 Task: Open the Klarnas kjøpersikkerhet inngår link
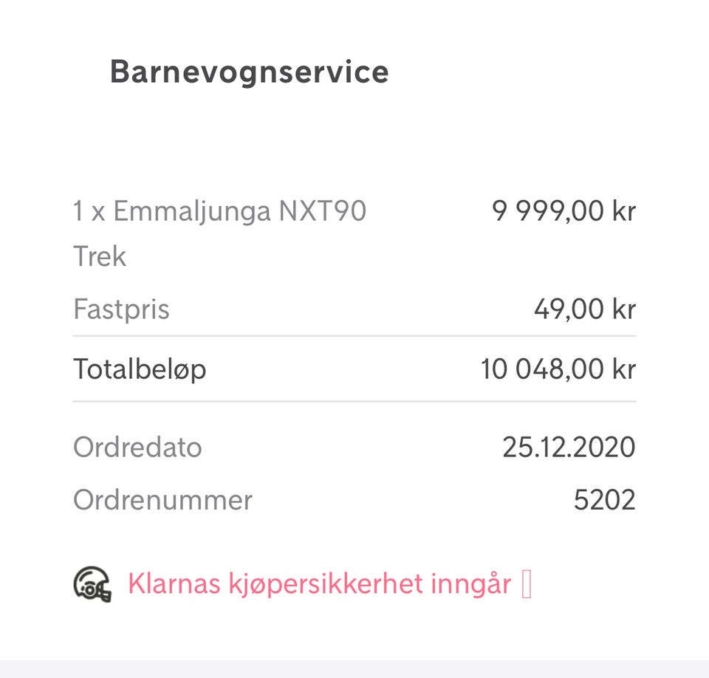tap(319, 584)
